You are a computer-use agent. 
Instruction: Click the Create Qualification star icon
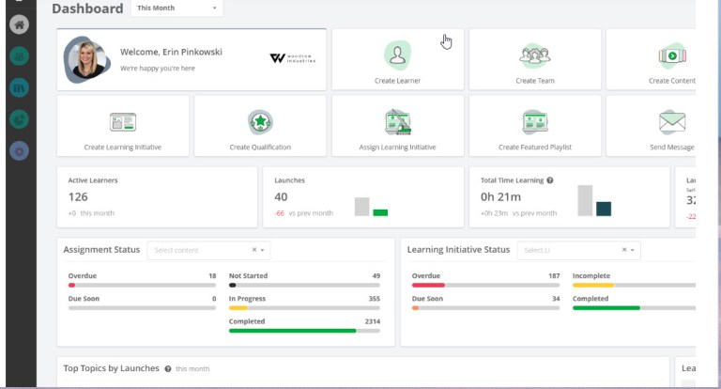click(x=260, y=122)
